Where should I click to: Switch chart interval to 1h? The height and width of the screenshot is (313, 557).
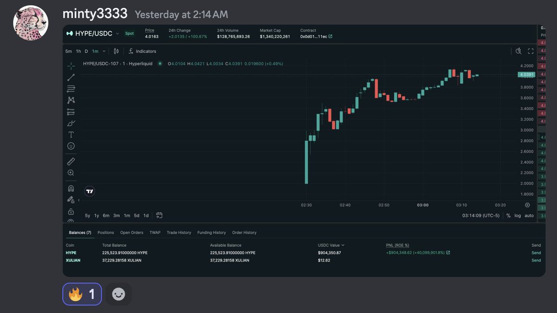point(78,51)
